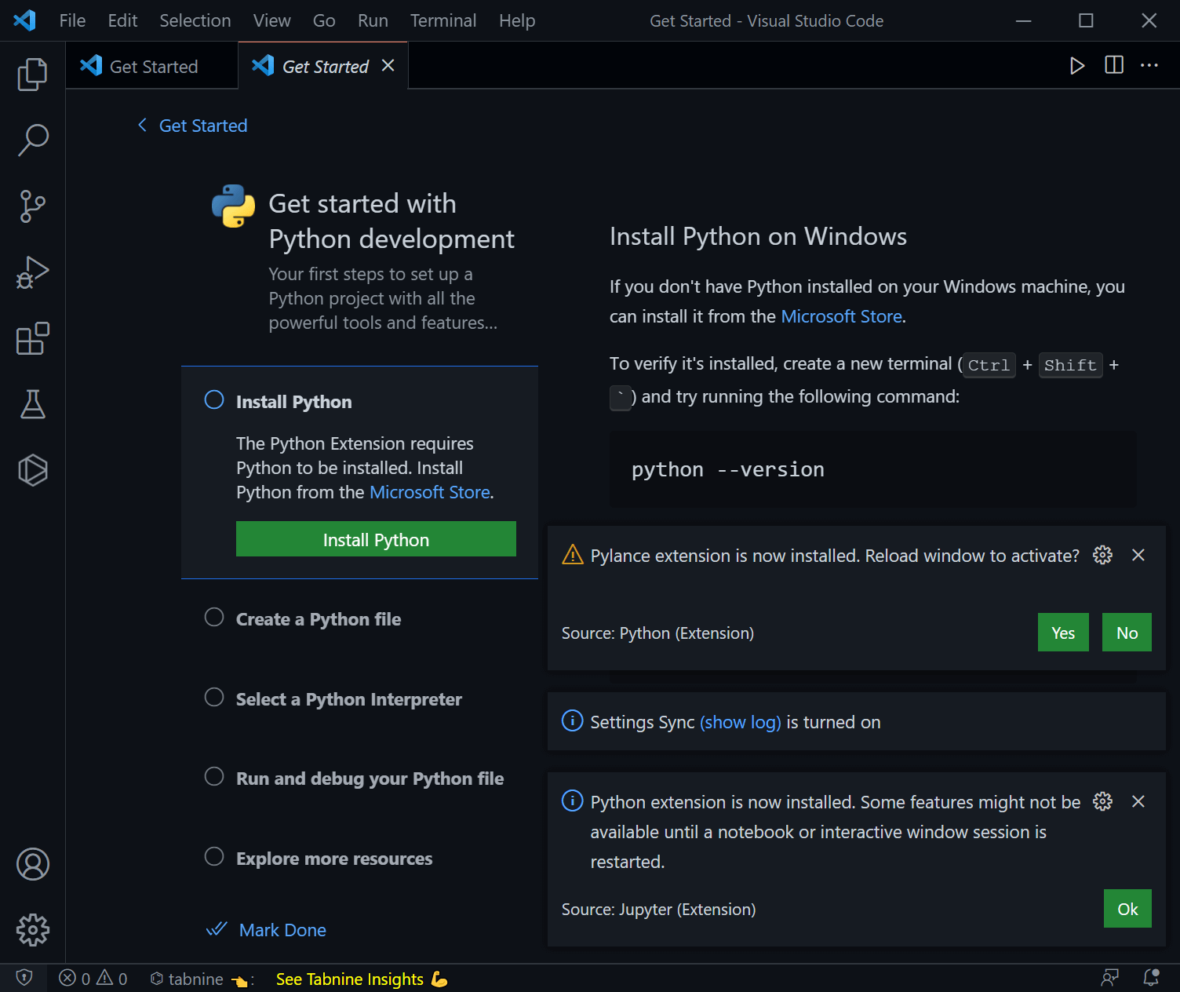Click Ok on Jupyter notification
1180x992 pixels.
(x=1127, y=909)
